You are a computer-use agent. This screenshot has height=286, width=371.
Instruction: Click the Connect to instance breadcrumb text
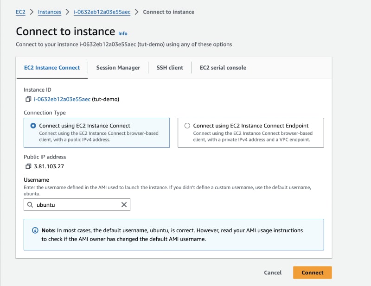point(169,12)
